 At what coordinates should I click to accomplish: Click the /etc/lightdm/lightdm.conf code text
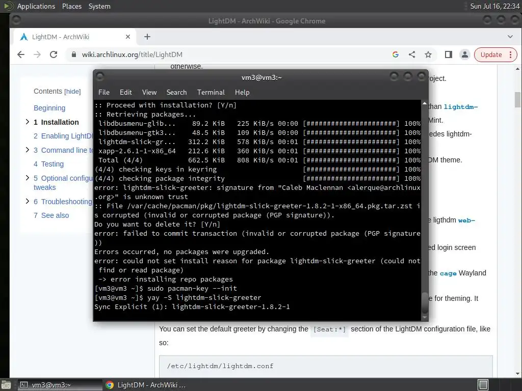220,366
